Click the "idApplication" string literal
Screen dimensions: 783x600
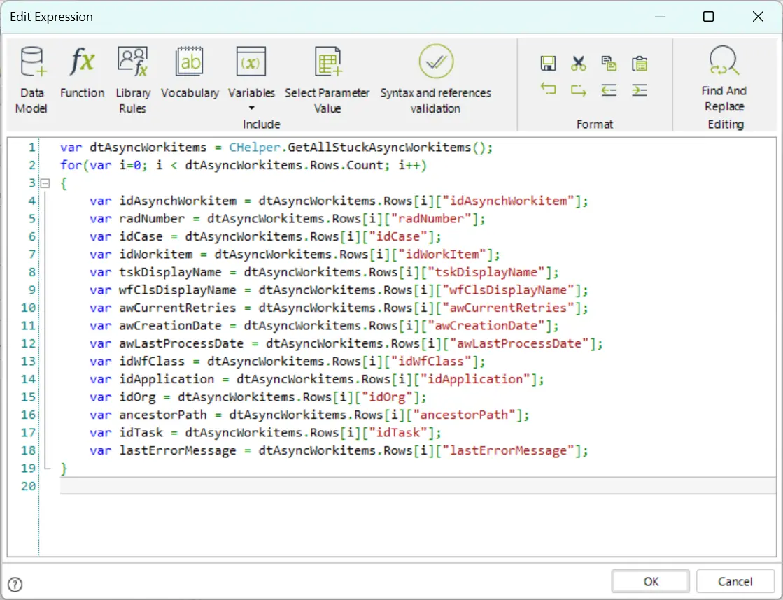tap(474, 379)
